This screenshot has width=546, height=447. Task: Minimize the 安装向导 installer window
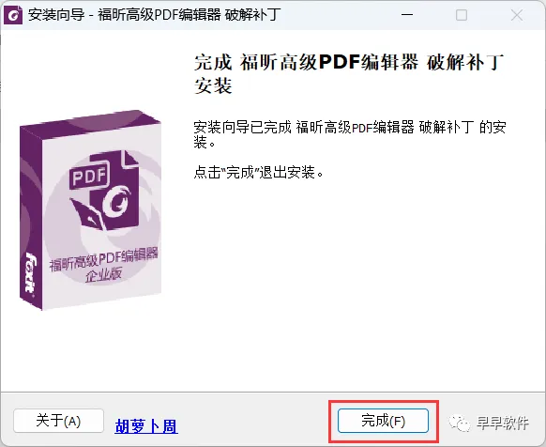[407, 15]
